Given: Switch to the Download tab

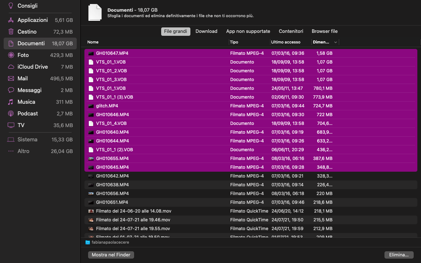Looking at the screenshot, I should (206, 31).
